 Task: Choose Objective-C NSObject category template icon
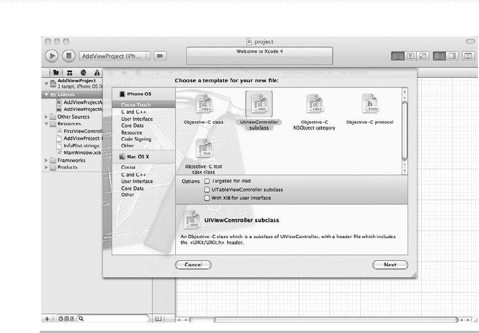click(314, 104)
